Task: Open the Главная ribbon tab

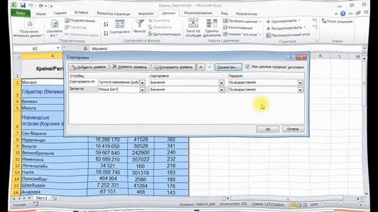Action: [60, 13]
